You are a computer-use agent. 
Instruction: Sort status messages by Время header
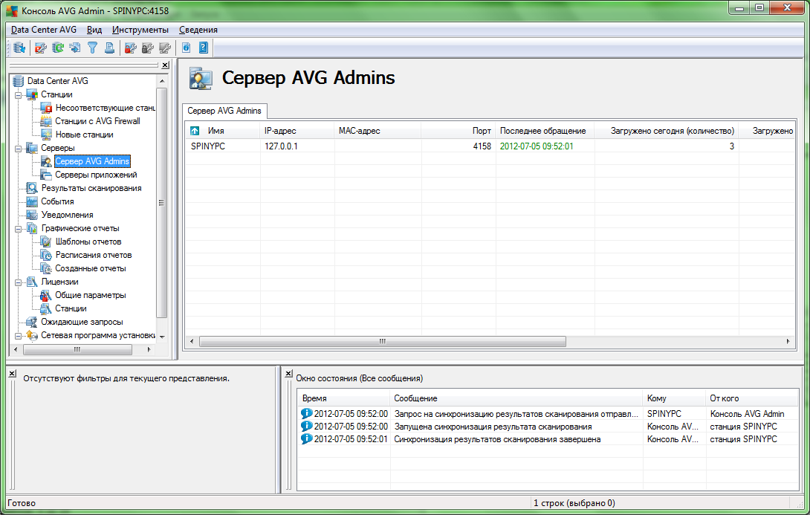[x=343, y=398]
